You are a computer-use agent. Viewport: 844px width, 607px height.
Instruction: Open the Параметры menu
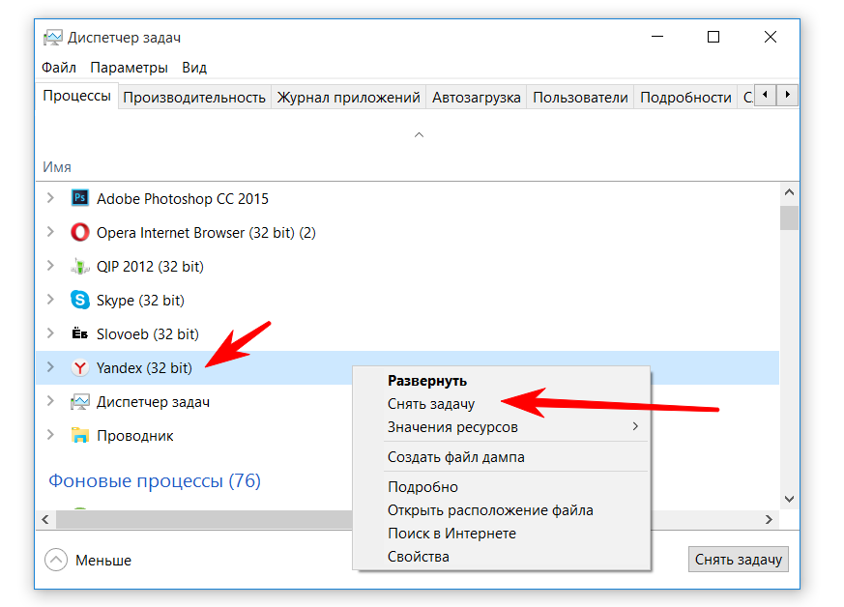coord(129,68)
